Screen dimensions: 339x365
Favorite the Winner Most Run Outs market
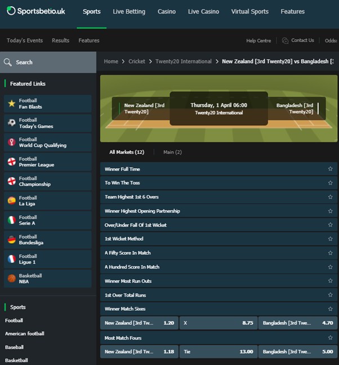click(330, 281)
